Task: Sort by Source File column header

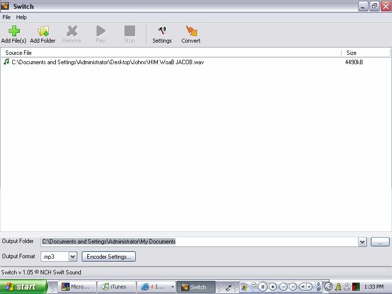Action: point(171,53)
